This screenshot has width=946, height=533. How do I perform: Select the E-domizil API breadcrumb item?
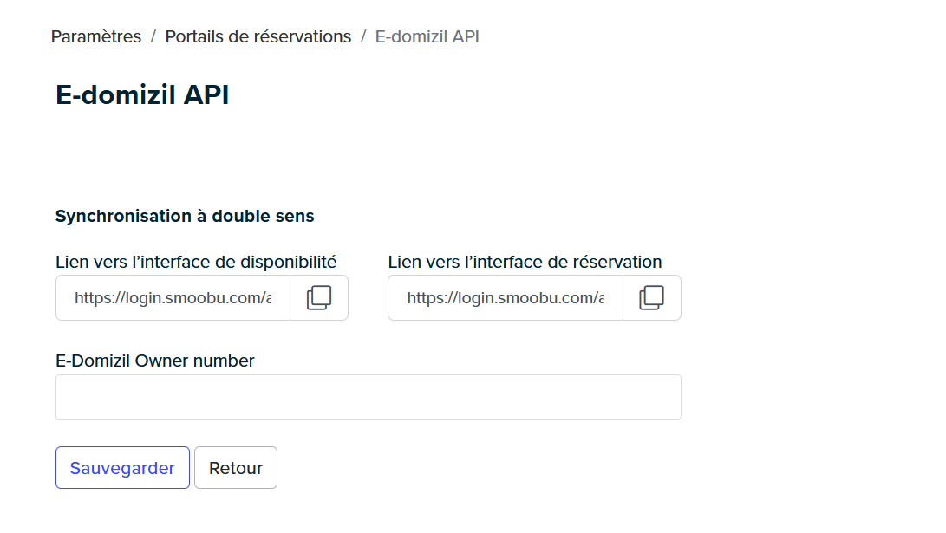tap(427, 36)
